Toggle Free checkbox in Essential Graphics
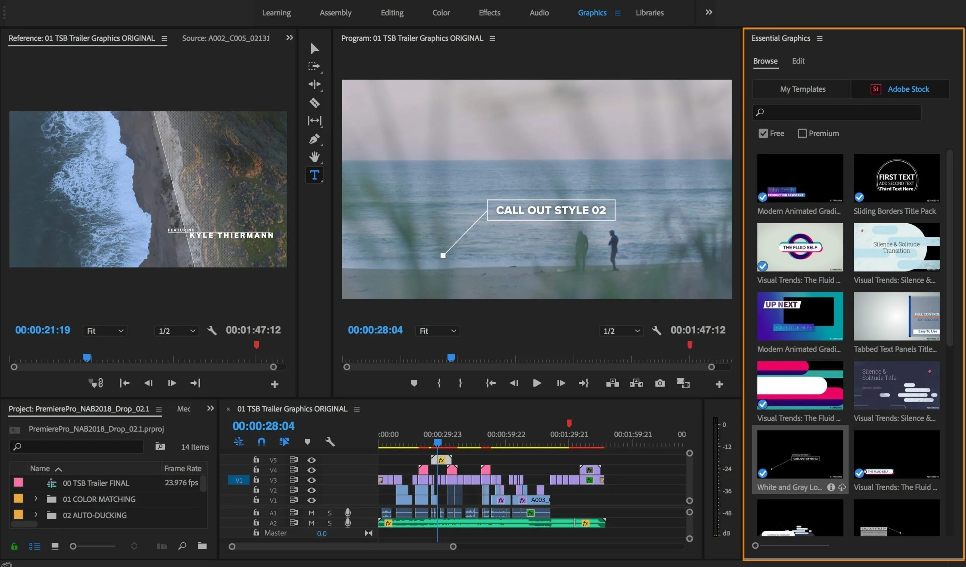Image resolution: width=966 pixels, height=567 pixels. point(761,133)
